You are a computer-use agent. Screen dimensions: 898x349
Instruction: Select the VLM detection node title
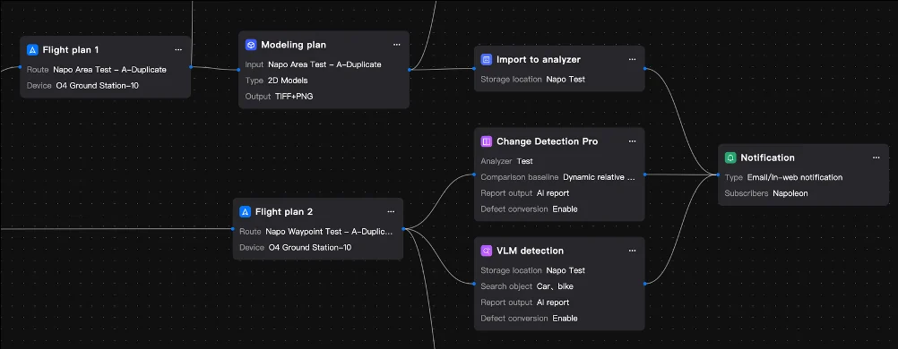tap(530, 251)
